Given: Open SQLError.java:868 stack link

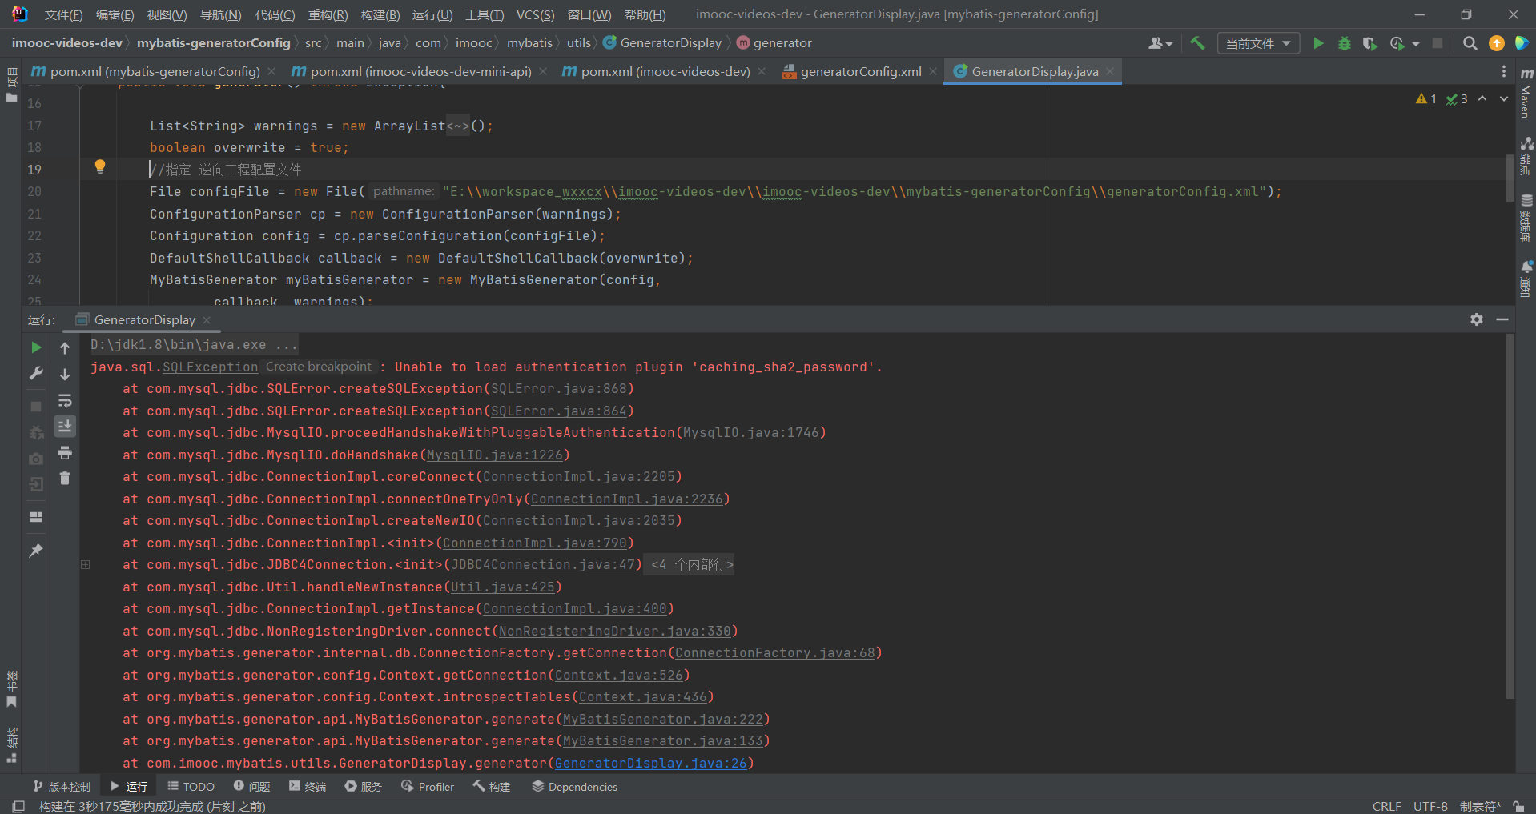Looking at the screenshot, I should tap(559, 388).
